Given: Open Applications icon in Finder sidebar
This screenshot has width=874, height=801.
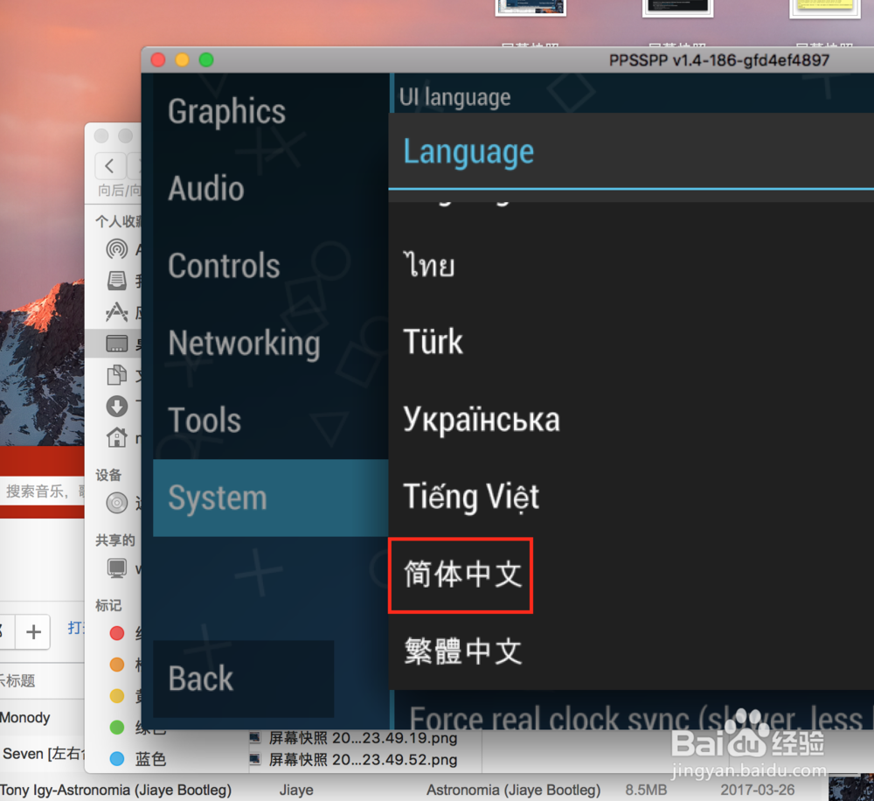Looking at the screenshot, I should pyautogui.click(x=116, y=312).
